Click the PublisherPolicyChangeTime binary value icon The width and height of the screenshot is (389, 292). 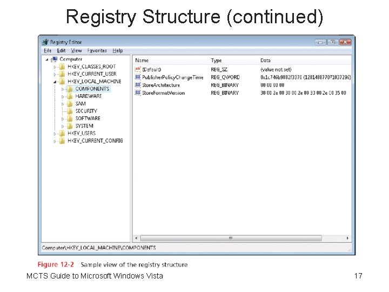[138, 77]
